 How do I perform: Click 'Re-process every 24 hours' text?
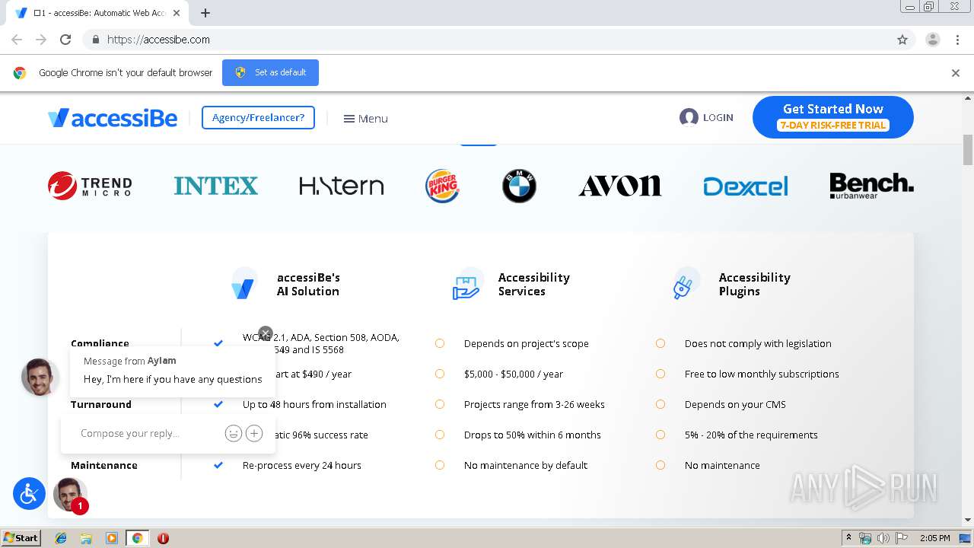(x=302, y=465)
